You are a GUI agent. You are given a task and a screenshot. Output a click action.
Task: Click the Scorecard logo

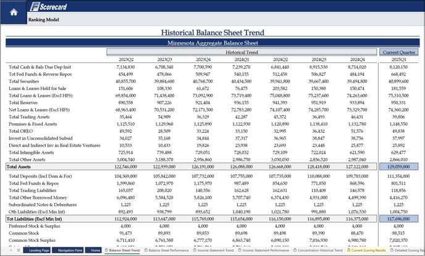pos(49,7)
